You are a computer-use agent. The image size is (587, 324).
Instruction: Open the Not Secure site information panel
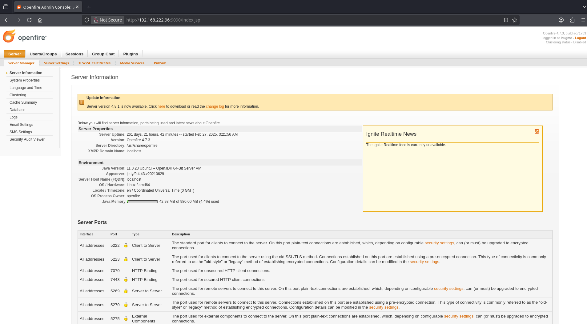click(108, 20)
